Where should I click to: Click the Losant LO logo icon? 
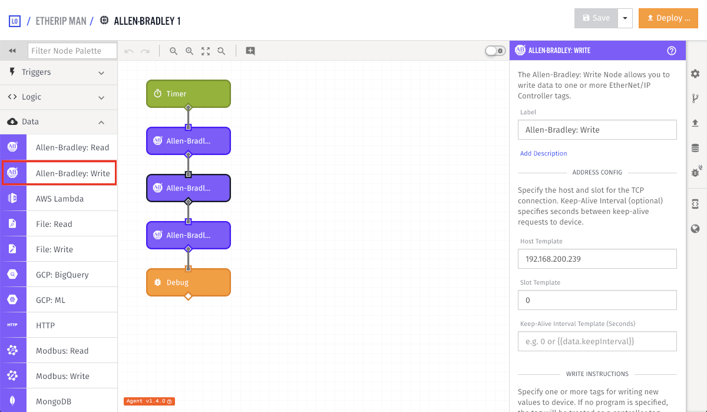click(15, 21)
